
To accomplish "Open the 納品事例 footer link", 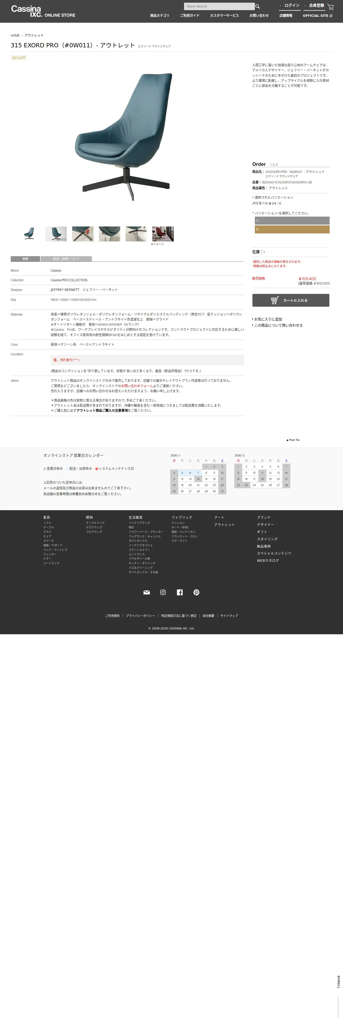I will point(264,546).
